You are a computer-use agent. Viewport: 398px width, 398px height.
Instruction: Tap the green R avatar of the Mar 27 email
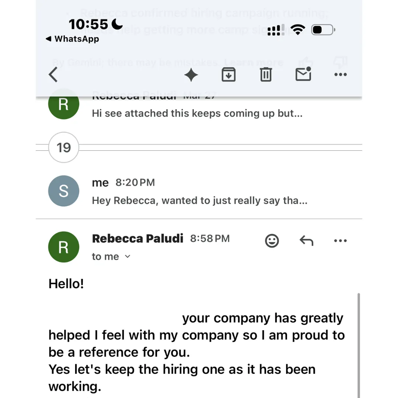click(x=64, y=107)
